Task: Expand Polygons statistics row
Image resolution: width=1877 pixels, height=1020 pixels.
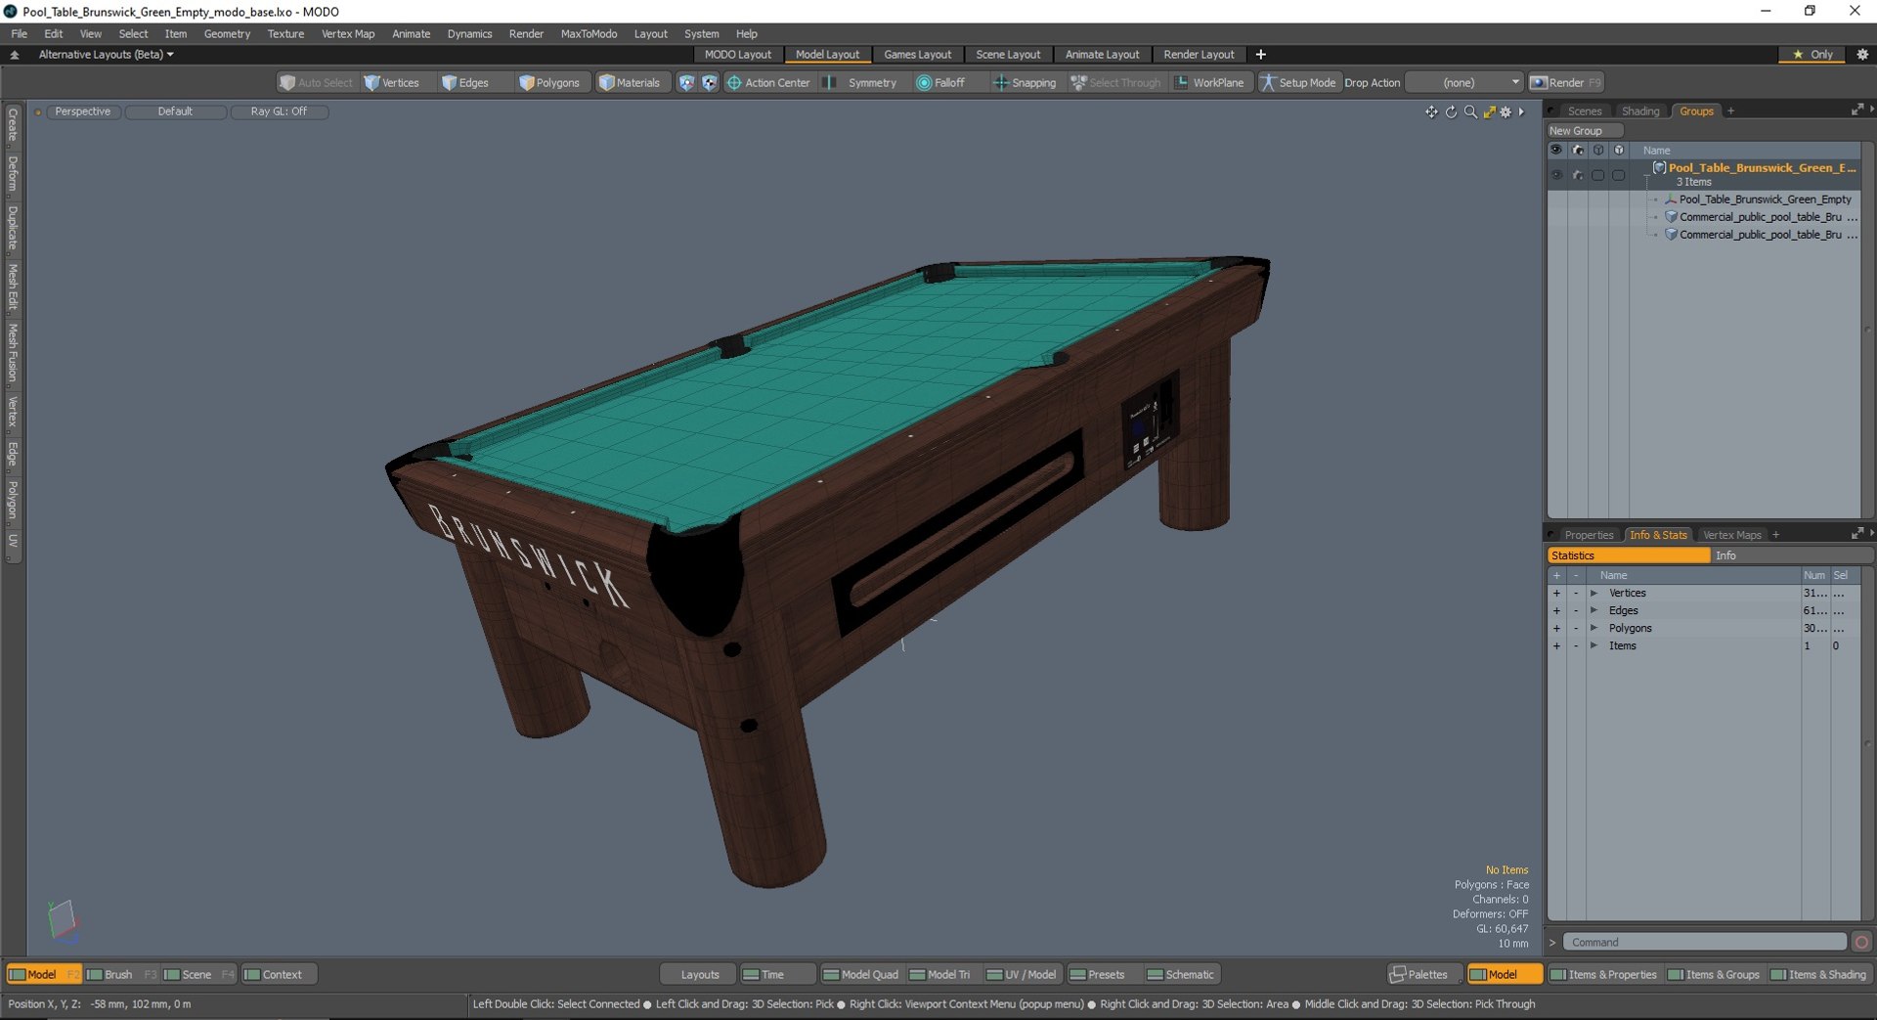Action: [1593, 629]
